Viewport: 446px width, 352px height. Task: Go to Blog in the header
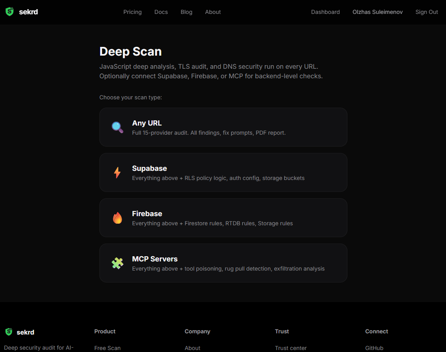pyautogui.click(x=186, y=12)
